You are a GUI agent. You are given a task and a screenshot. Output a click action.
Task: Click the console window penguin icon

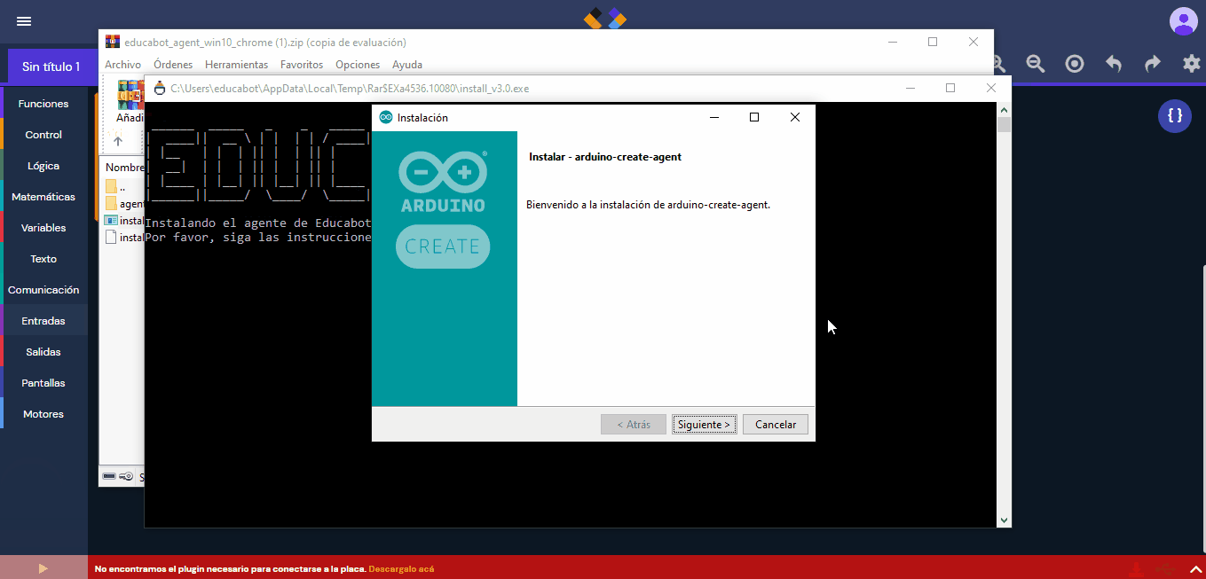160,88
